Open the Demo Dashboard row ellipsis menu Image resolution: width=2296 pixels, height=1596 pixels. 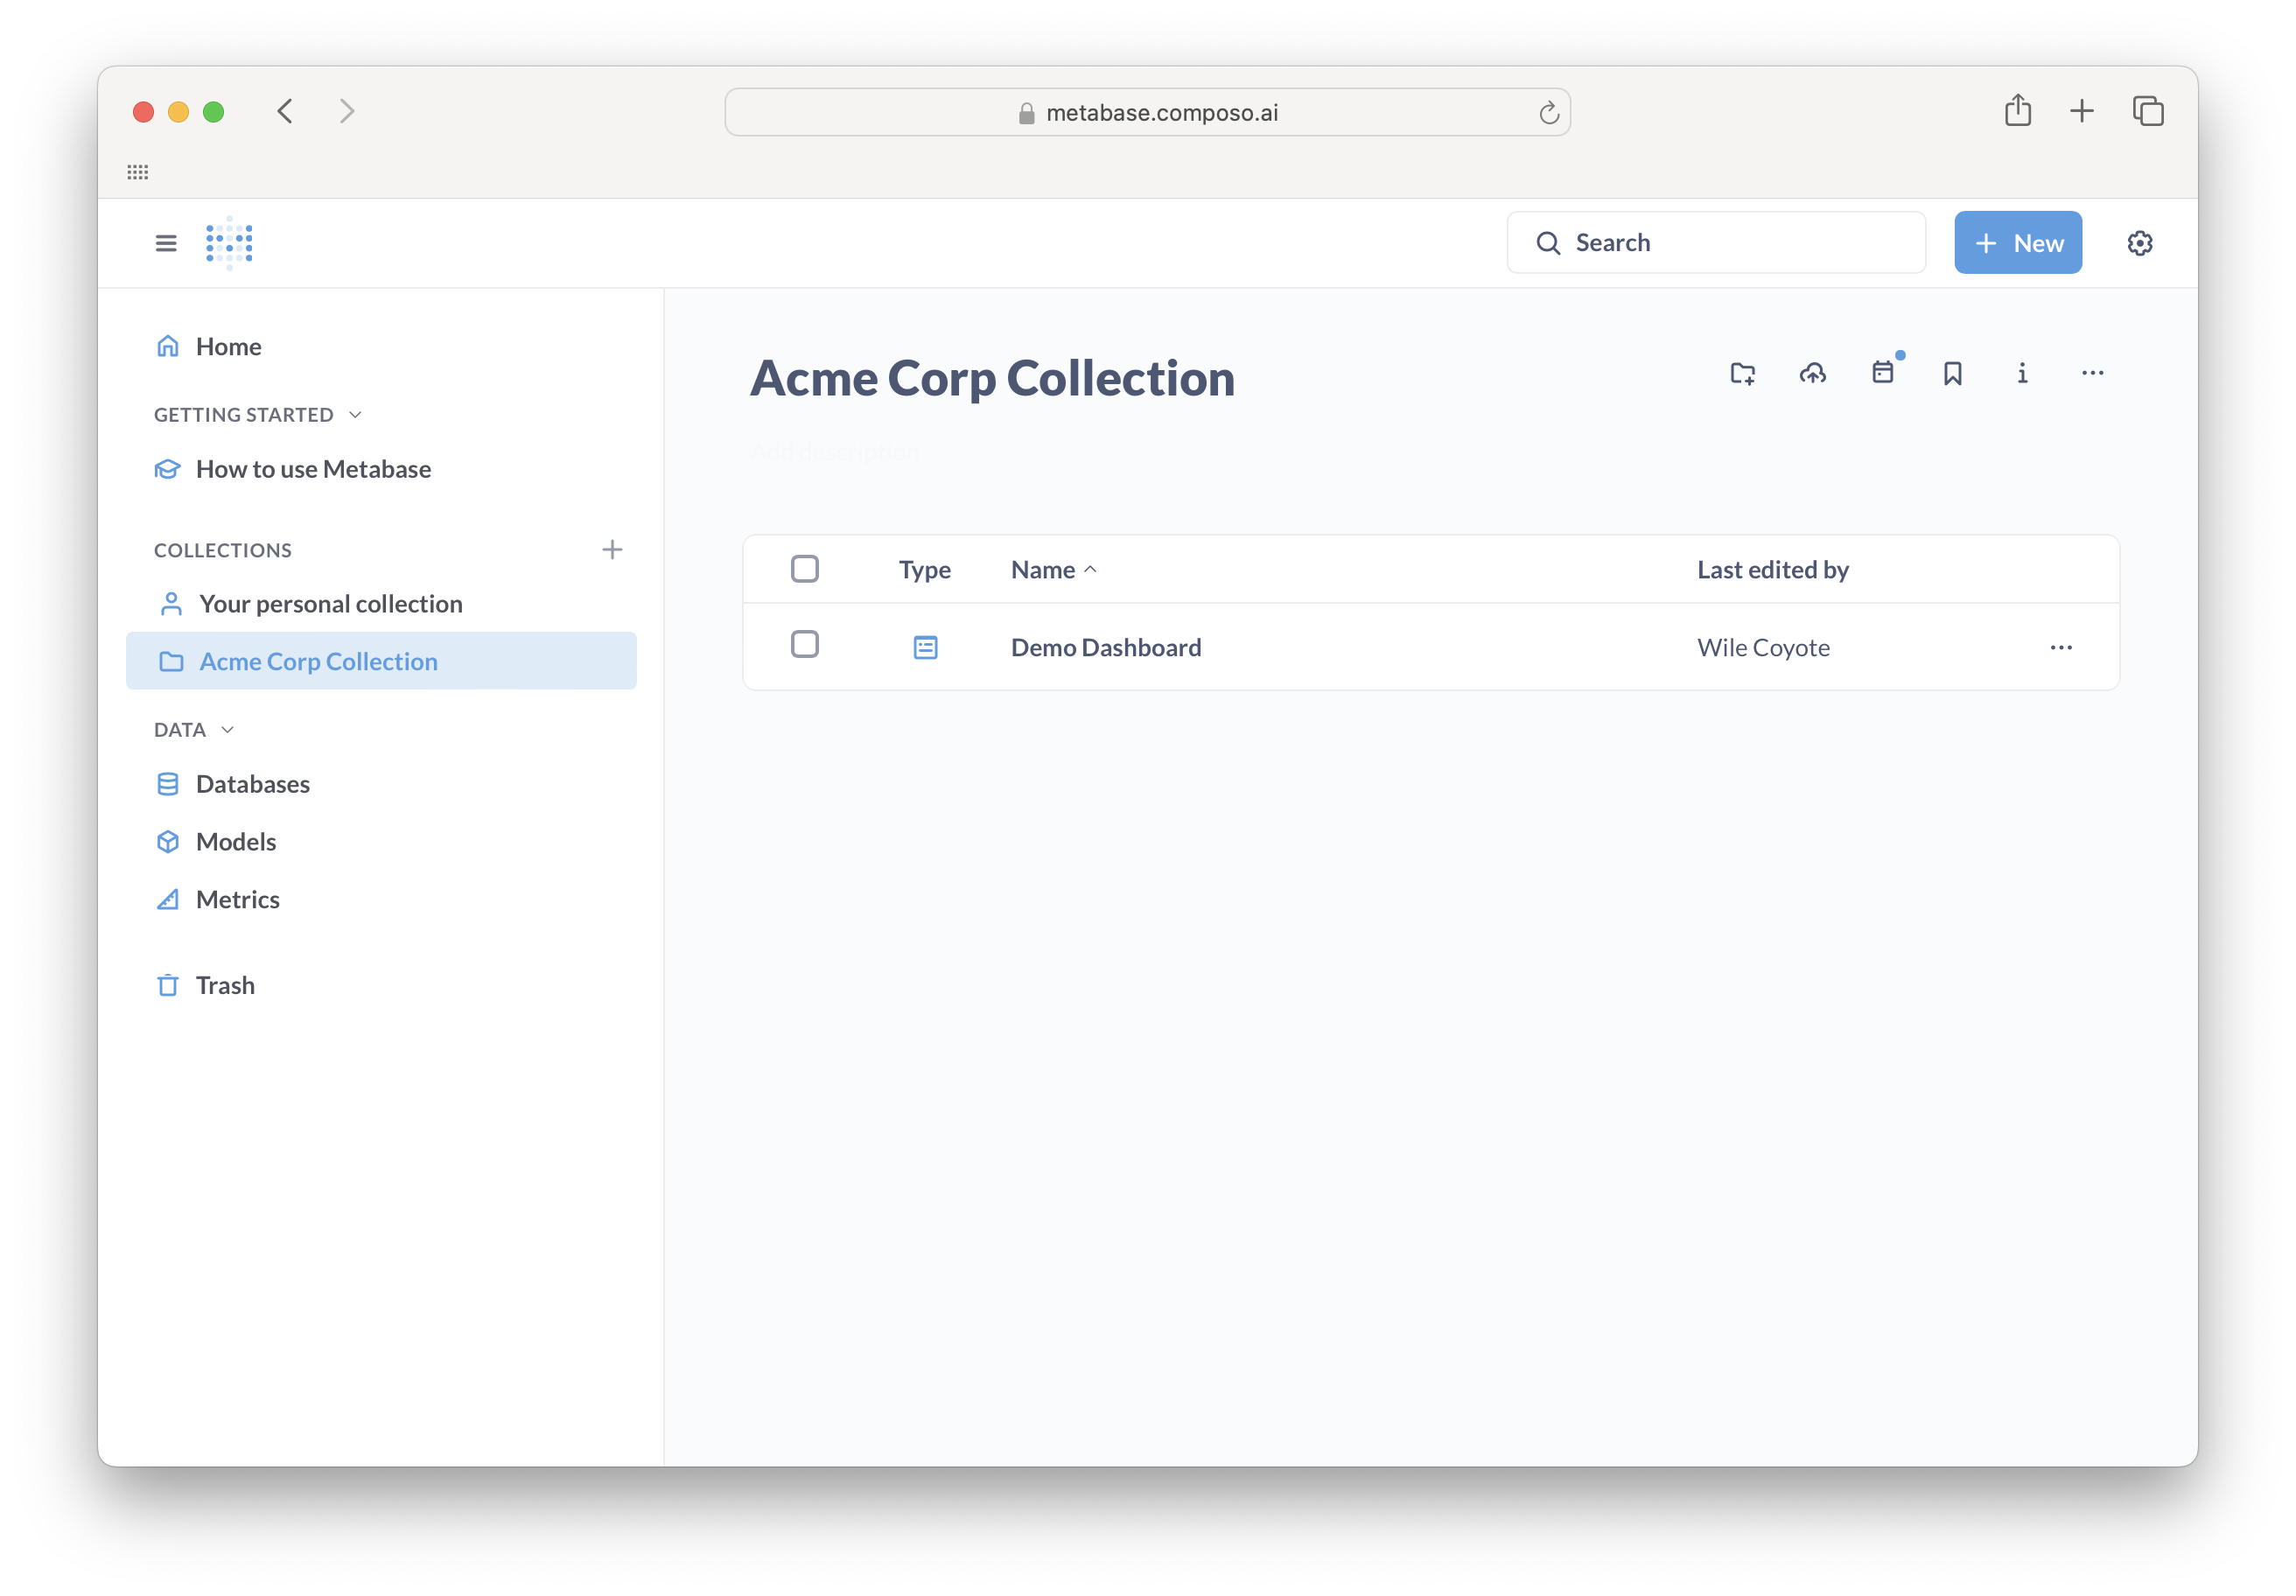2060,647
